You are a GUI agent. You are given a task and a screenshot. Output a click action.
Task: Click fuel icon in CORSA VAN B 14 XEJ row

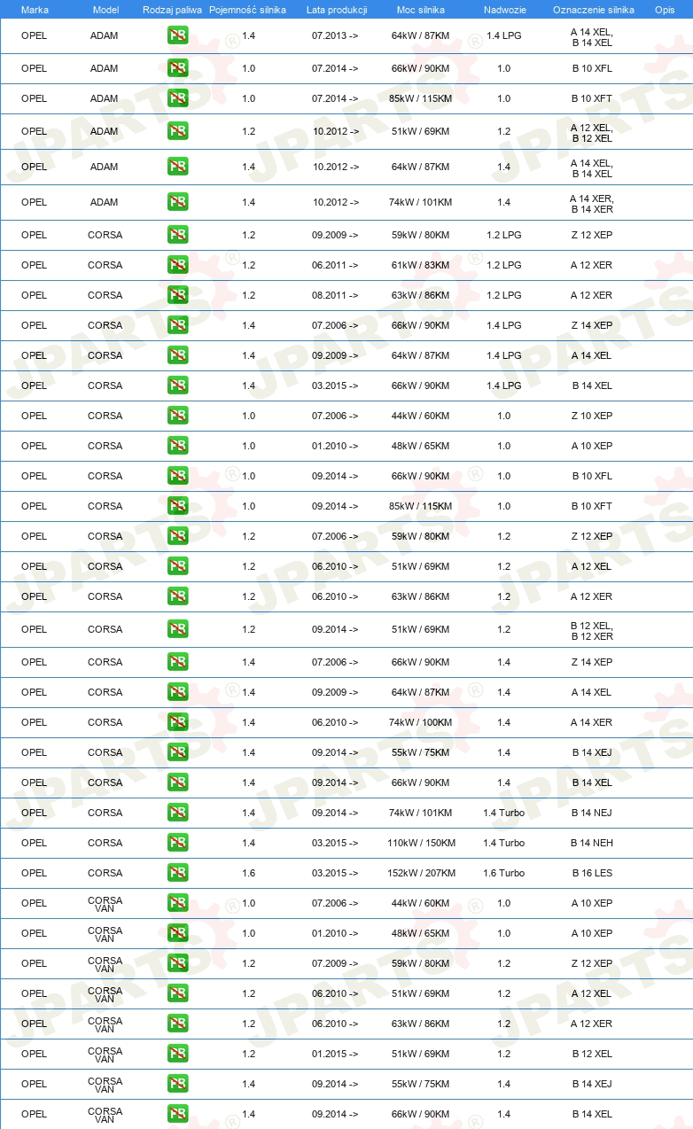(x=177, y=1084)
